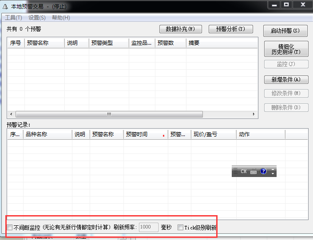Viewport: 313px width, 240px height.
Task: Toggle the Tick级别刷新 checkbox
Action: pyautogui.click(x=180, y=227)
